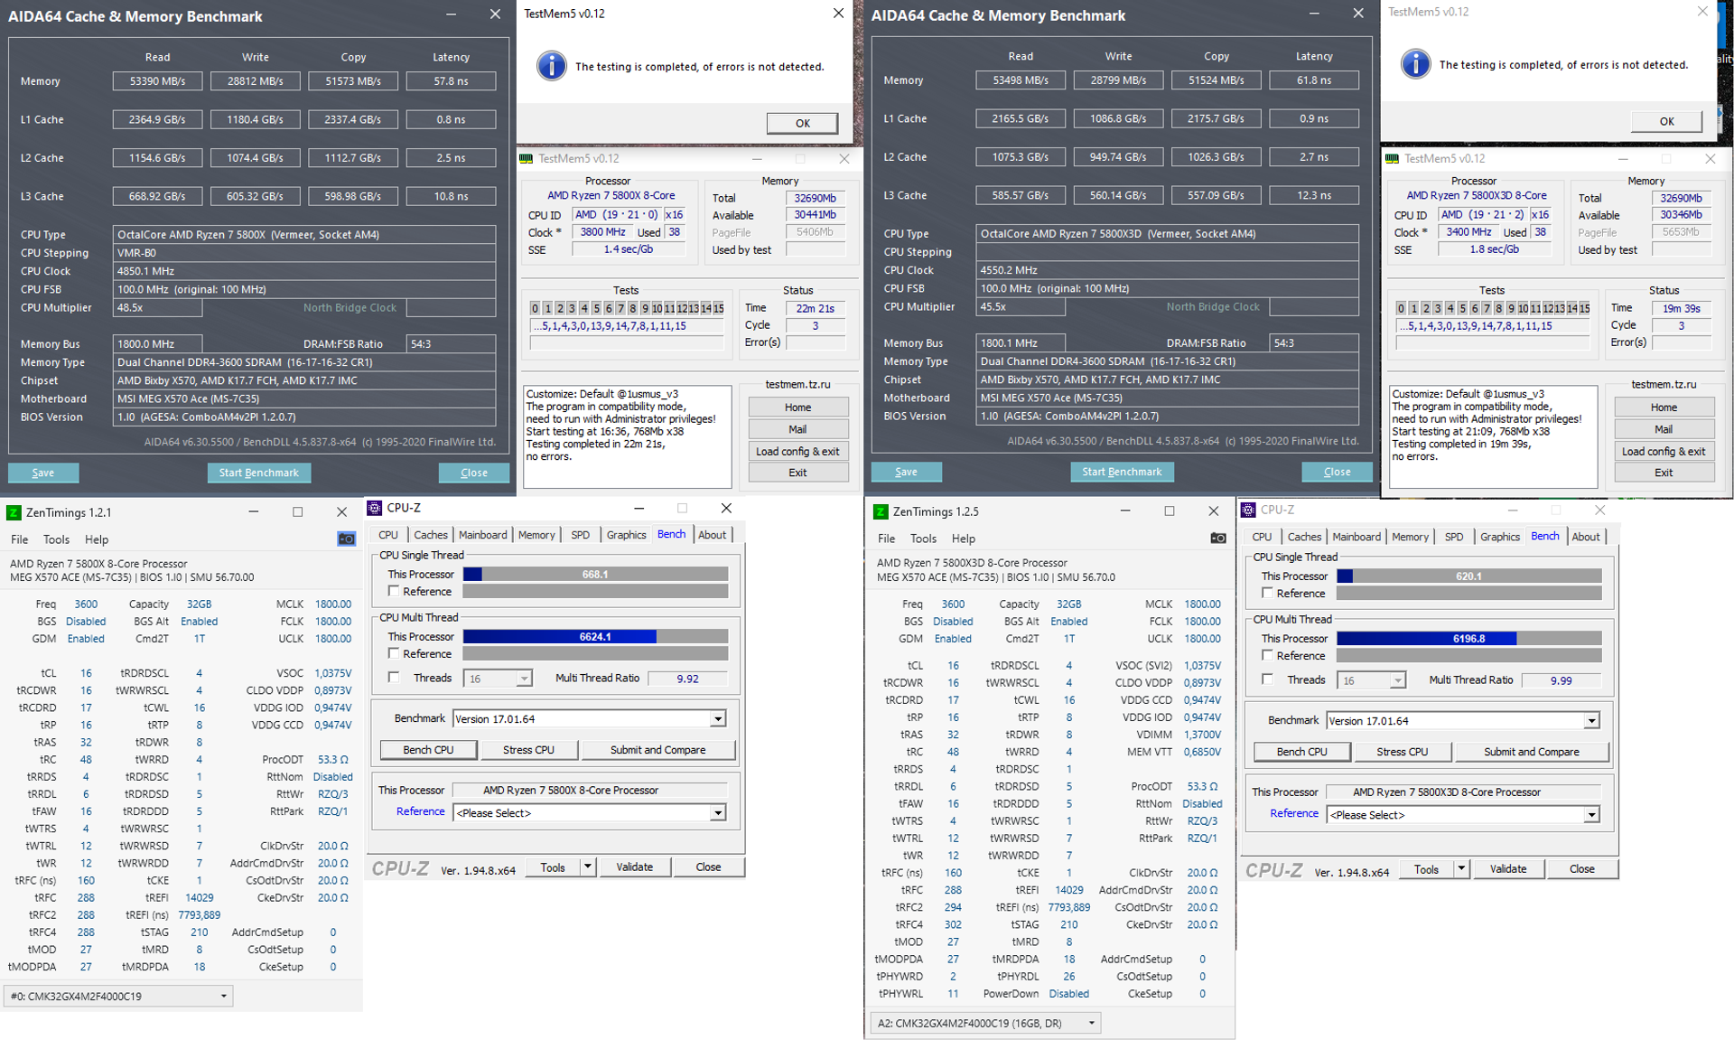Switch to the SPD tab in 5800X3D CPU-Z
This screenshot has width=1734, height=1040.
1454,537
